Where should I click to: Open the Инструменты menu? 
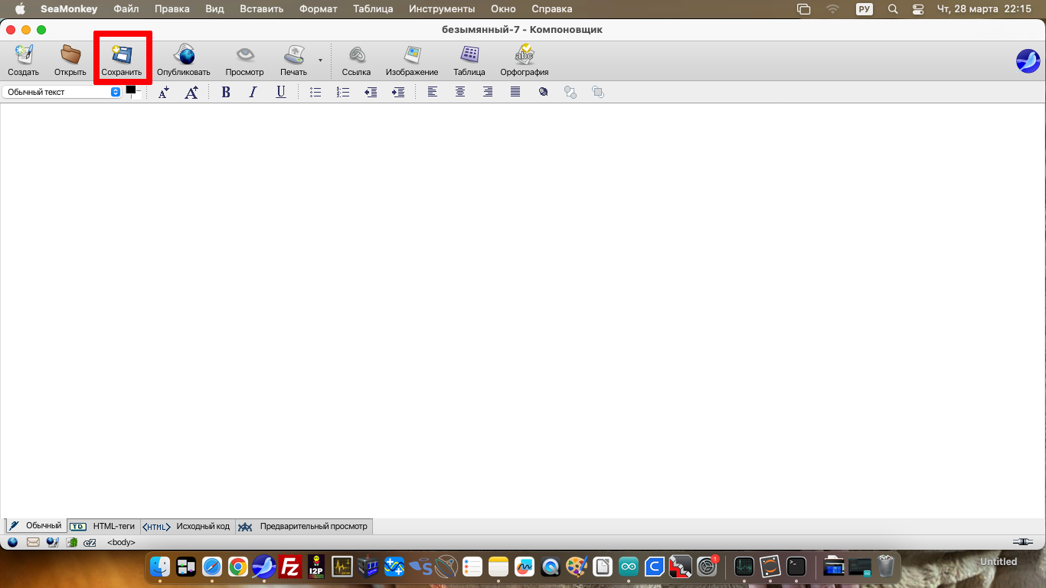(441, 9)
